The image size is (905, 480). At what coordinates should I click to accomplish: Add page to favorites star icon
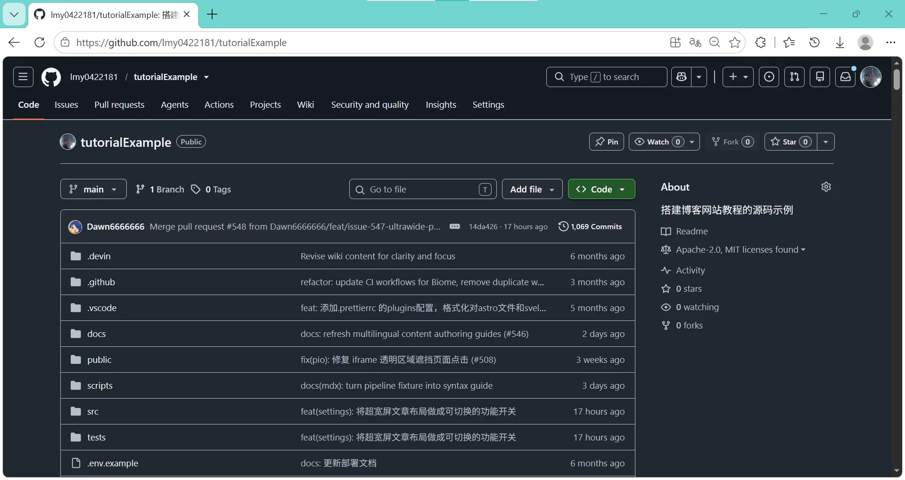[x=734, y=42]
